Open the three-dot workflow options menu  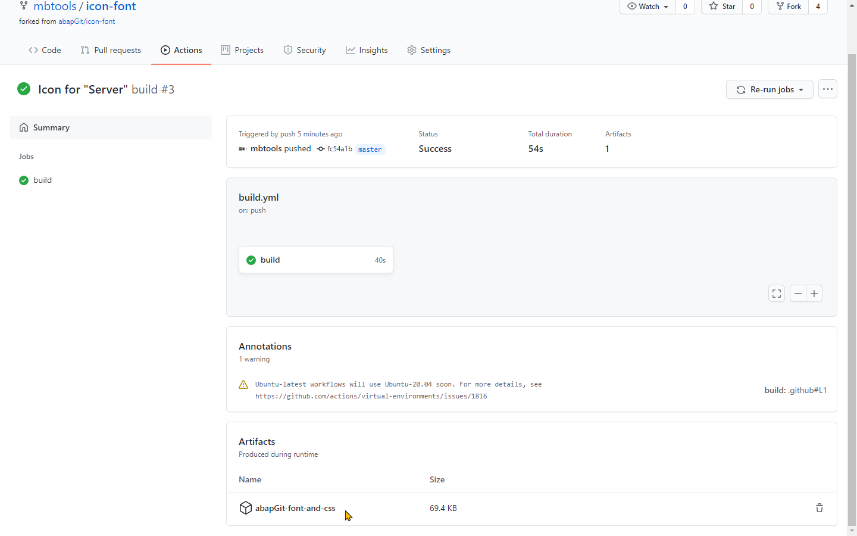828,89
